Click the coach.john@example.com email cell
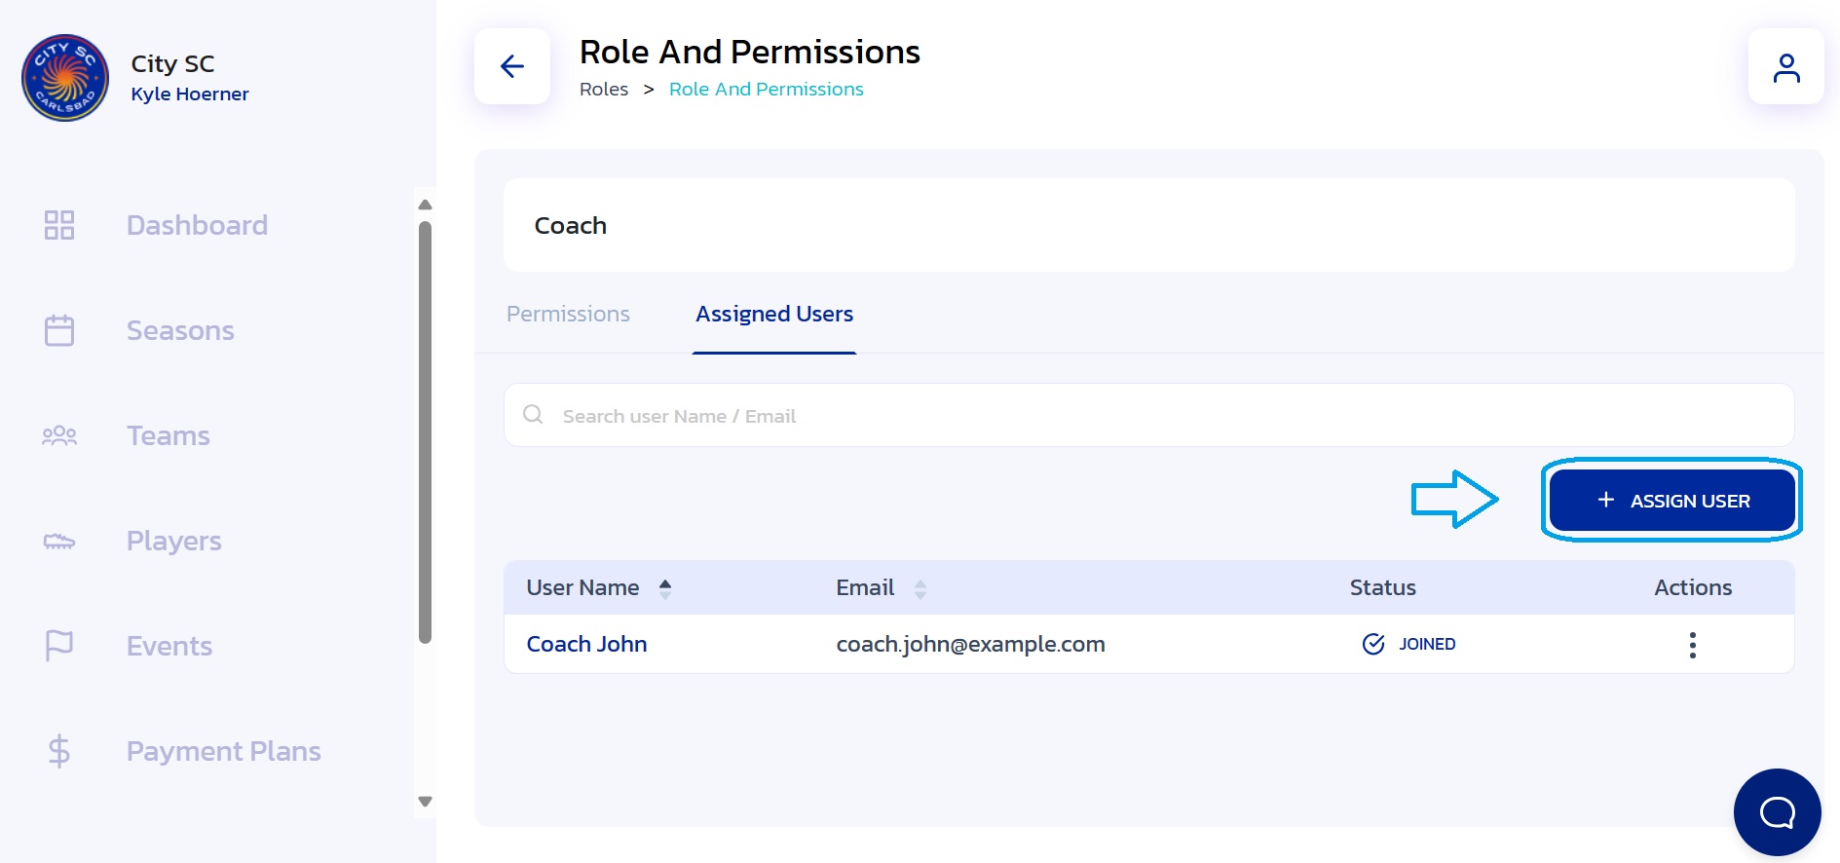Image resolution: width=1840 pixels, height=863 pixels. [970, 644]
